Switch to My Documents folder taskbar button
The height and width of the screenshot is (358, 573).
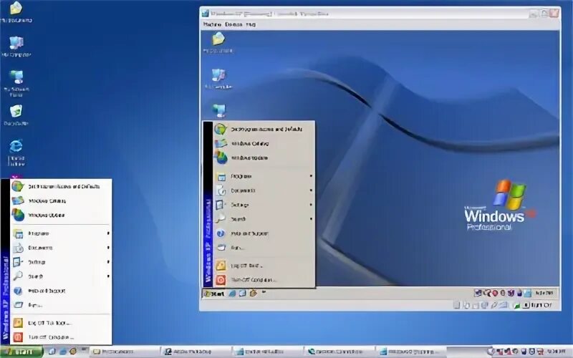point(124,352)
